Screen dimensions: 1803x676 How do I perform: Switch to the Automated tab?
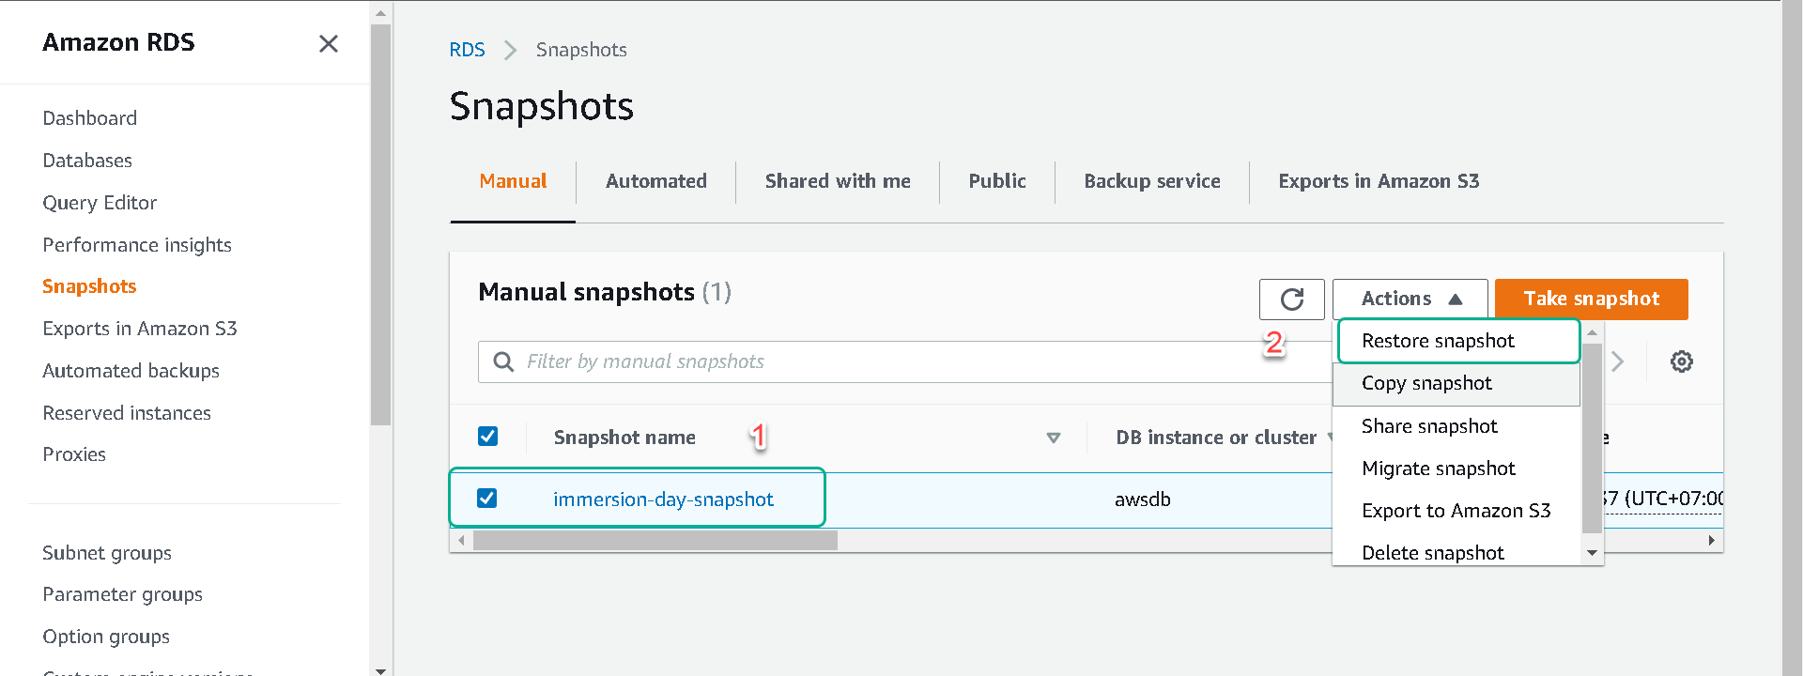pyautogui.click(x=655, y=181)
